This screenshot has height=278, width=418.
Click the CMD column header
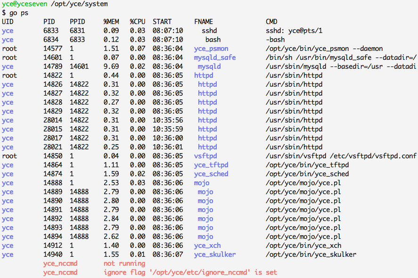point(271,22)
